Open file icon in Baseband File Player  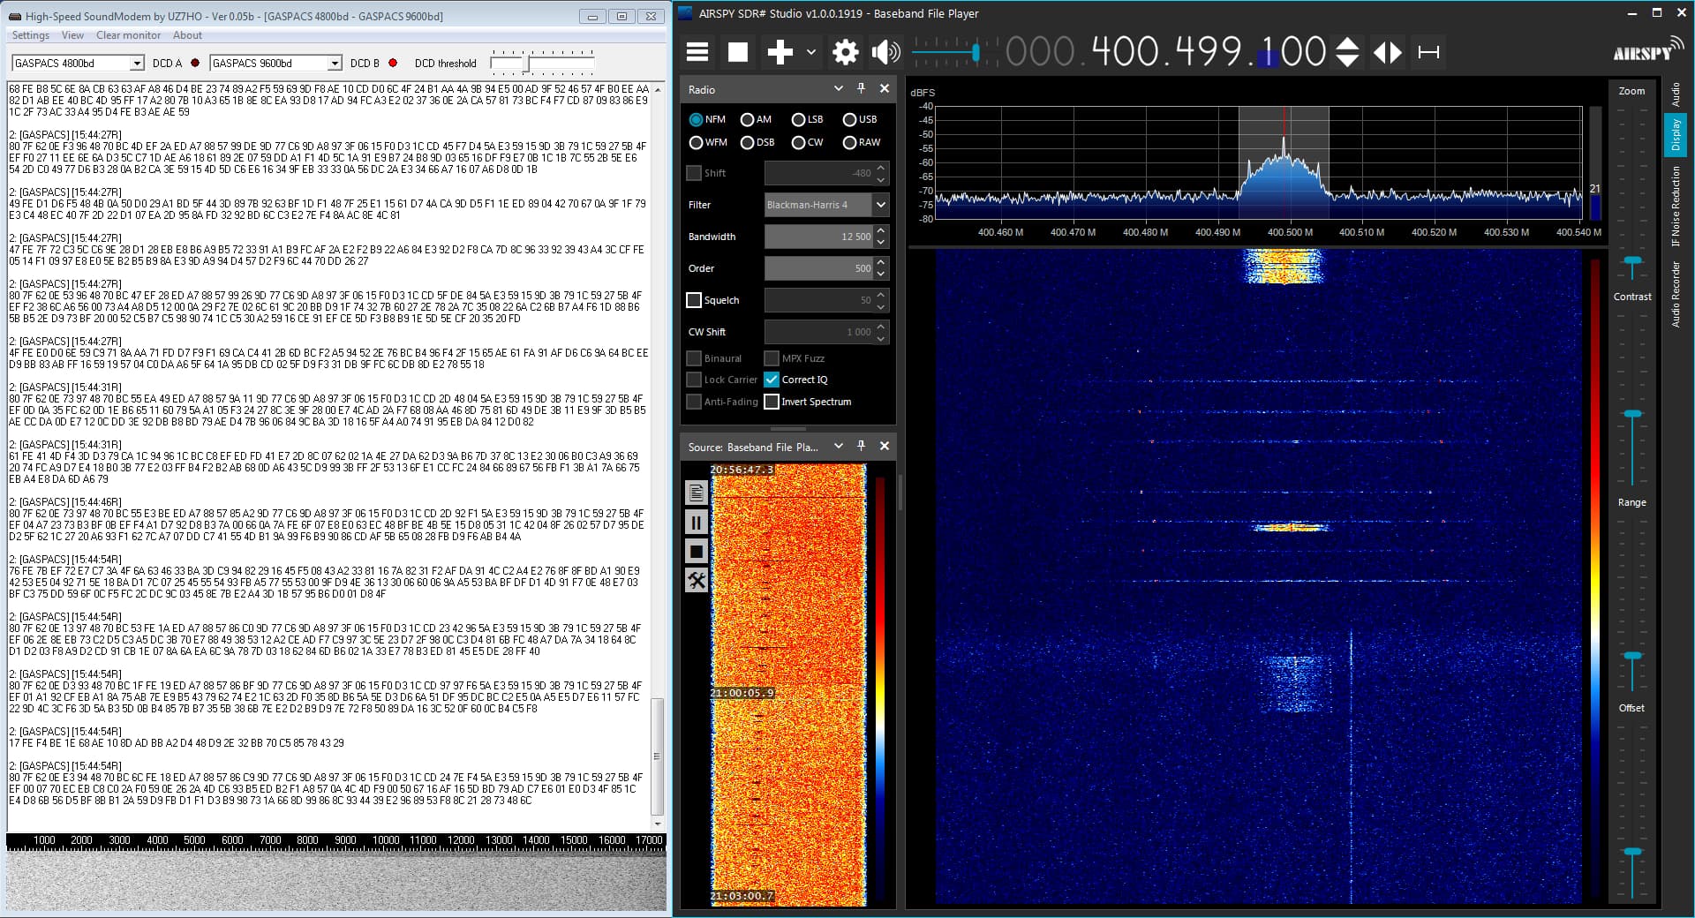coord(697,493)
